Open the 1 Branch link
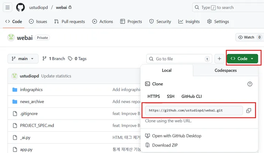Viewport: 264px width, 153px height. point(54,59)
